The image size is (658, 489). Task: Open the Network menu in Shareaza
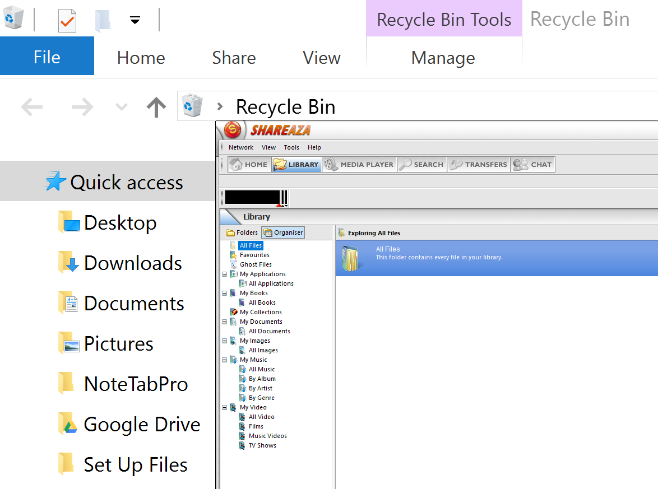click(241, 147)
